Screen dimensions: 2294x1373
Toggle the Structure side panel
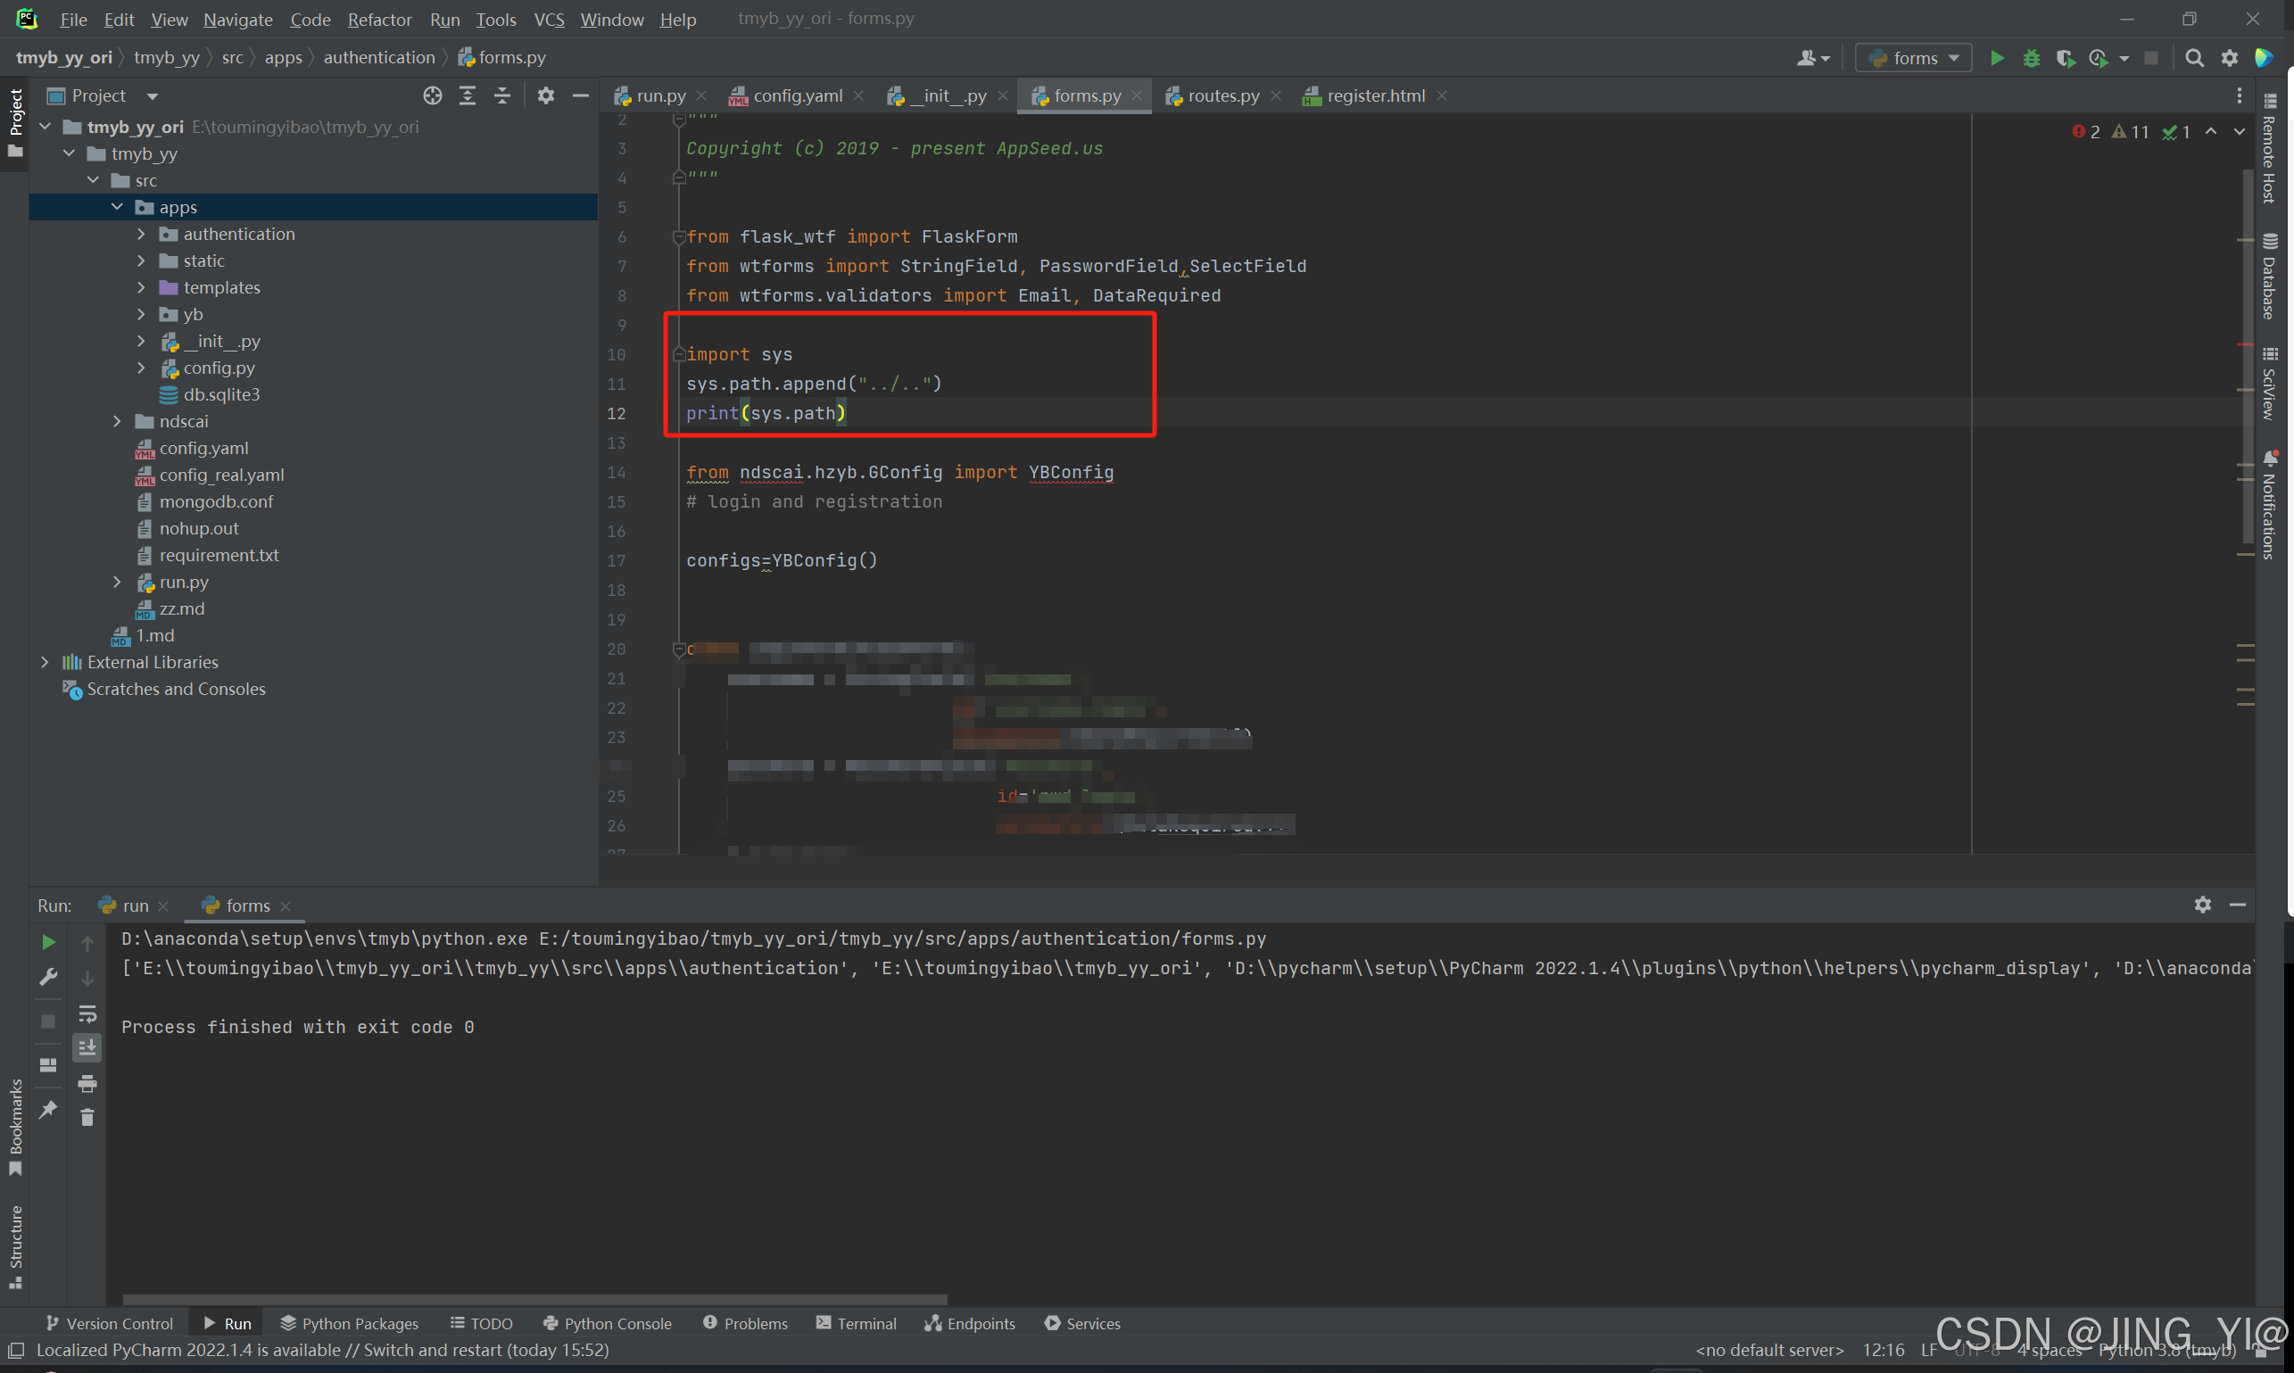(15, 1246)
